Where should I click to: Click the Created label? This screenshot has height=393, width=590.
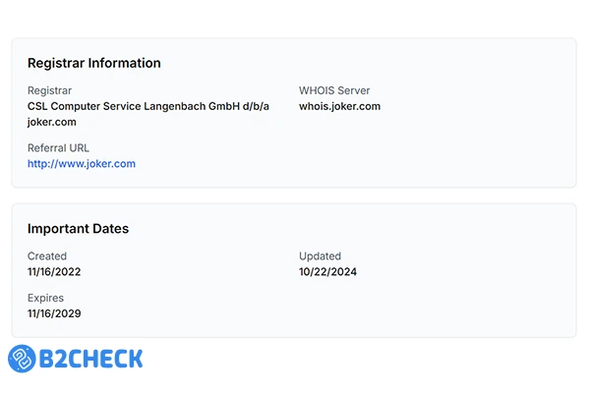tap(47, 256)
